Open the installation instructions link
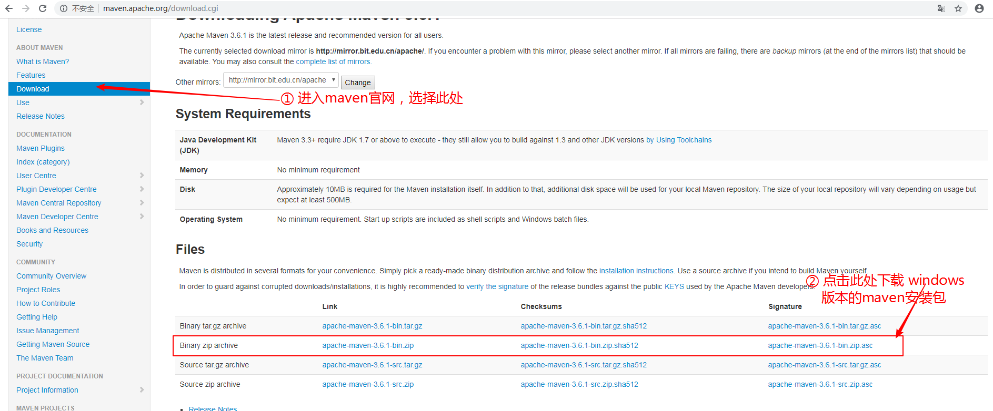Image resolution: width=993 pixels, height=411 pixels. coord(636,271)
